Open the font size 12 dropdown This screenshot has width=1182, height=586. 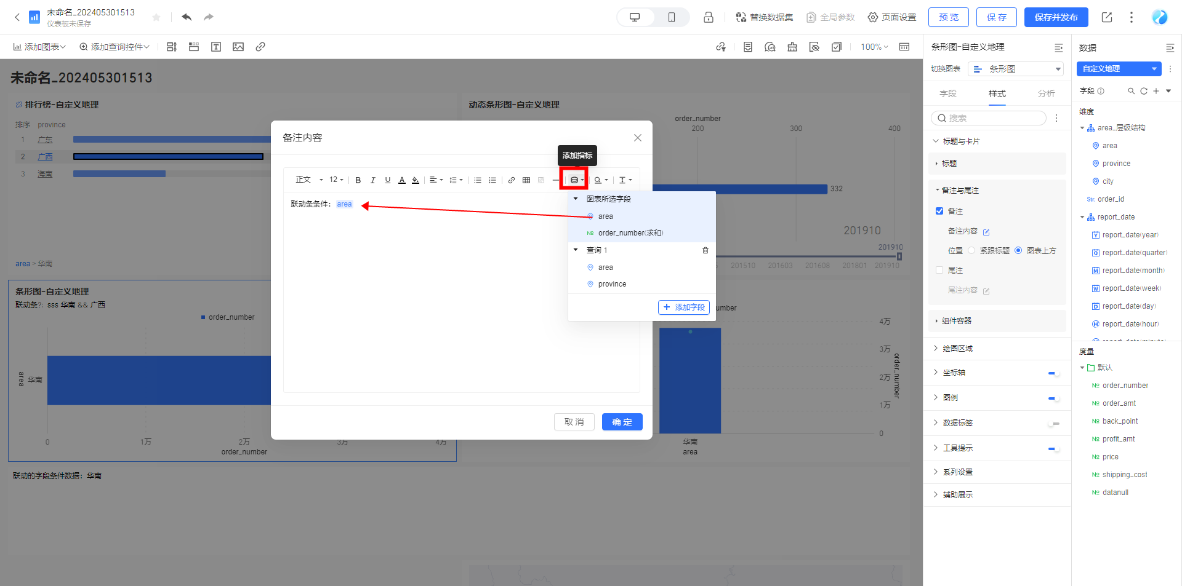click(x=336, y=180)
